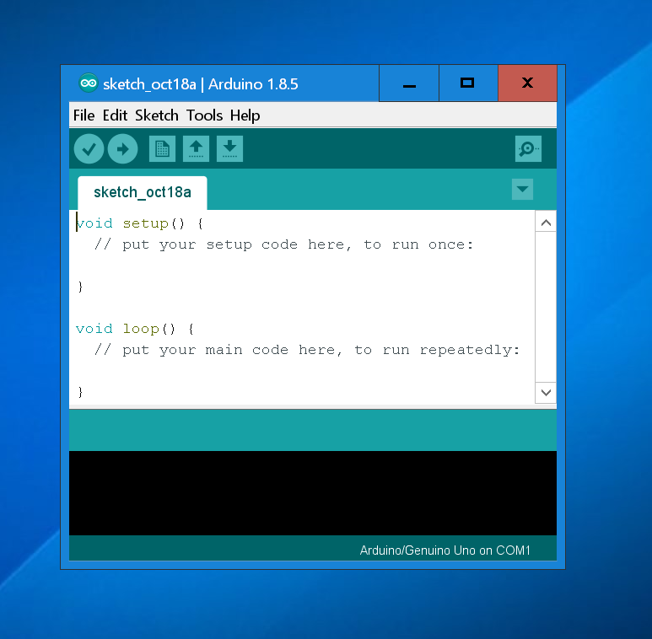Place cursor on the void loop() line
Viewport: 652px width, 639px height.
135,329
